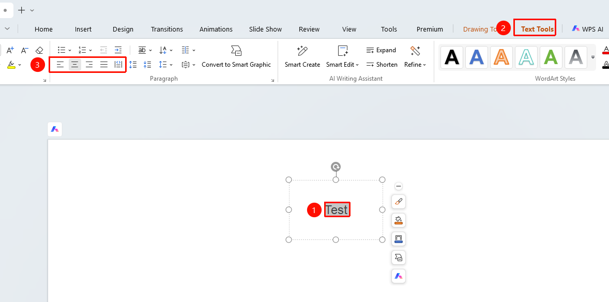Click Convert to Smart Graphic
The image size is (609, 302).
[x=236, y=57]
